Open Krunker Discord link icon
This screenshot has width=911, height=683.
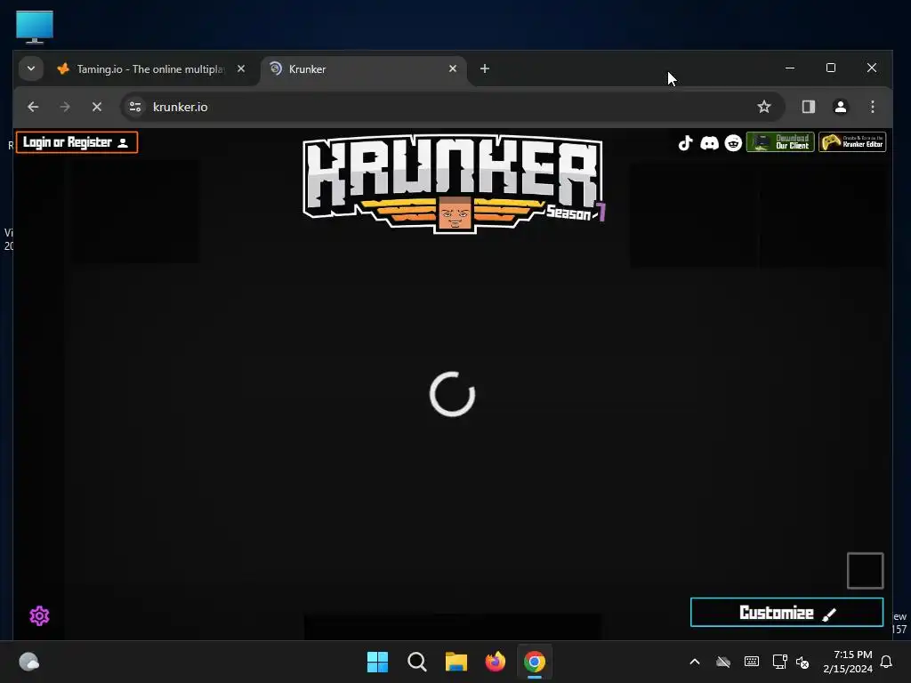709,143
